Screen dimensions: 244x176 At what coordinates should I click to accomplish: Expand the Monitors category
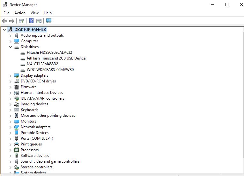click(x=10, y=122)
